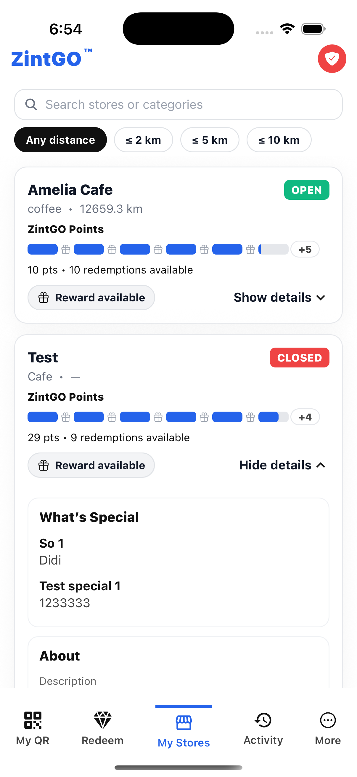Tap Reward available on Test store

tap(91, 465)
